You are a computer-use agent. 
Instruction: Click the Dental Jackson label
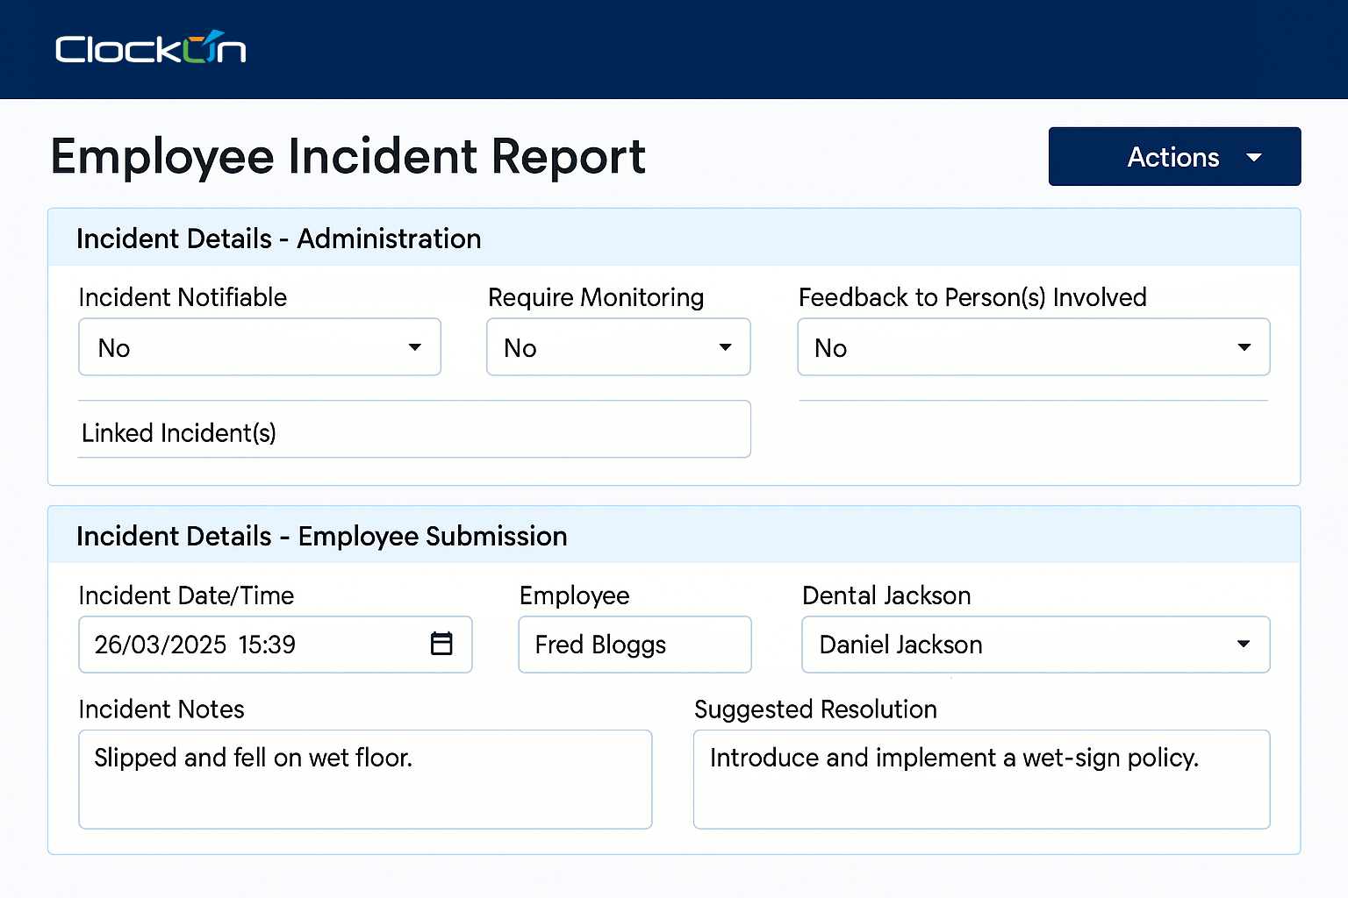(x=886, y=595)
